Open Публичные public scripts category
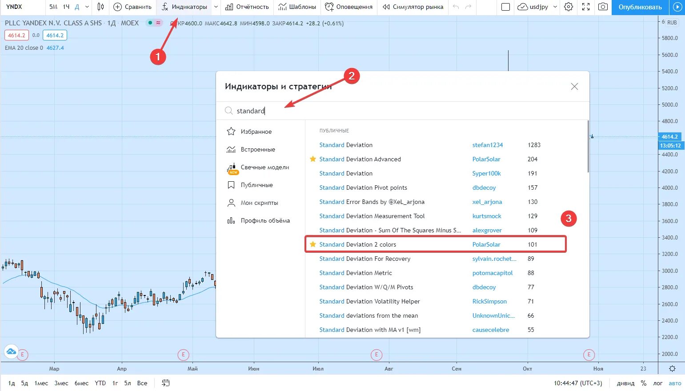 pos(256,185)
